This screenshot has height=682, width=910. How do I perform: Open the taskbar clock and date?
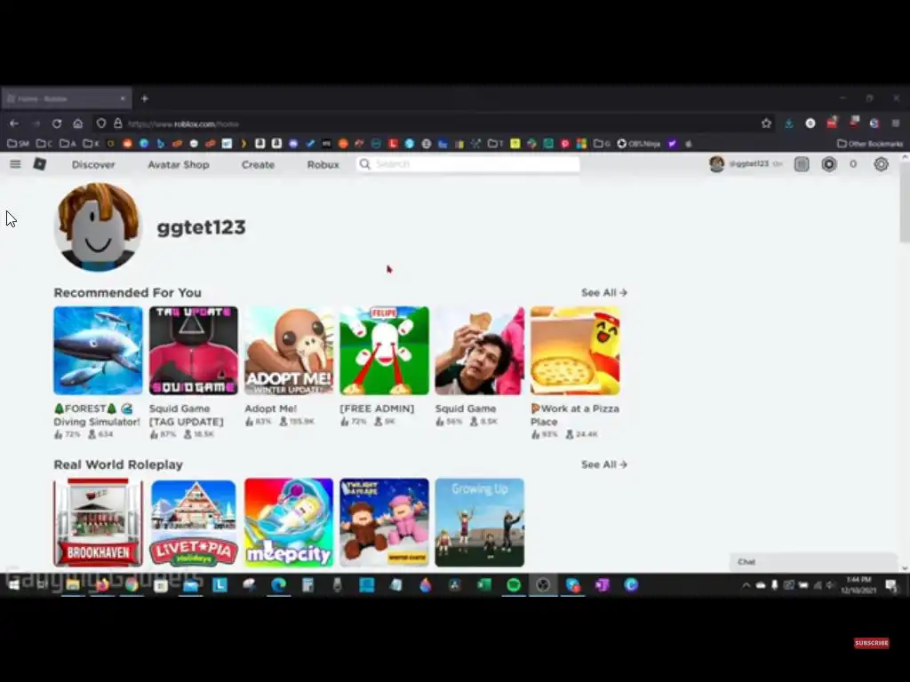[x=858, y=585]
